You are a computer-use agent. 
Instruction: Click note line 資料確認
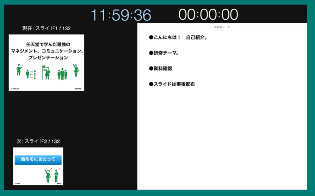pyautogui.click(x=161, y=68)
